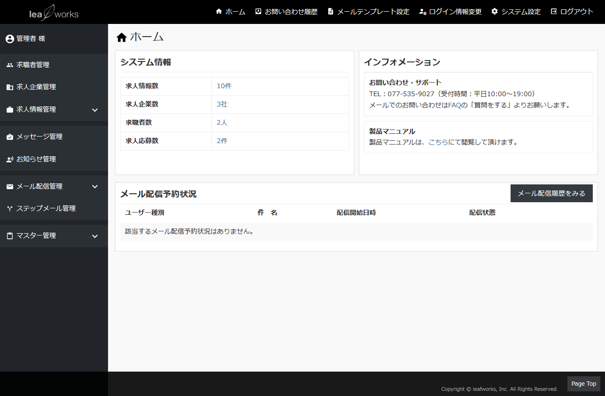Image resolution: width=605 pixels, height=396 pixels.
Task: Click the logout icon in header
Action: click(554, 12)
